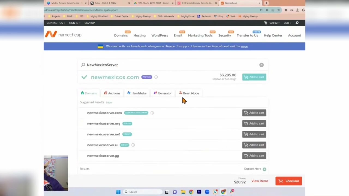Add newmexicoserver.com to cart
This screenshot has height=196, width=349.
pyautogui.click(x=254, y=113)
